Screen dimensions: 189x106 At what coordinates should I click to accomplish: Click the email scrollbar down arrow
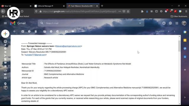179,103
